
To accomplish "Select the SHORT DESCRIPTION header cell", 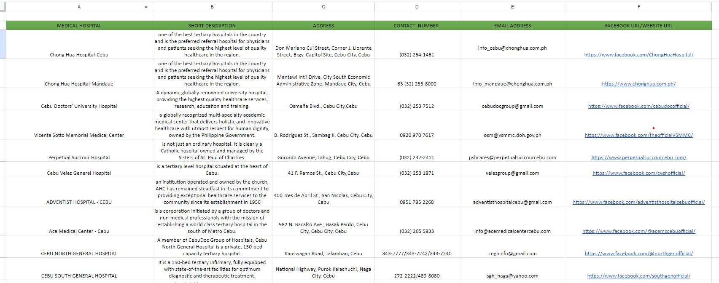I will tap(212, 26).
